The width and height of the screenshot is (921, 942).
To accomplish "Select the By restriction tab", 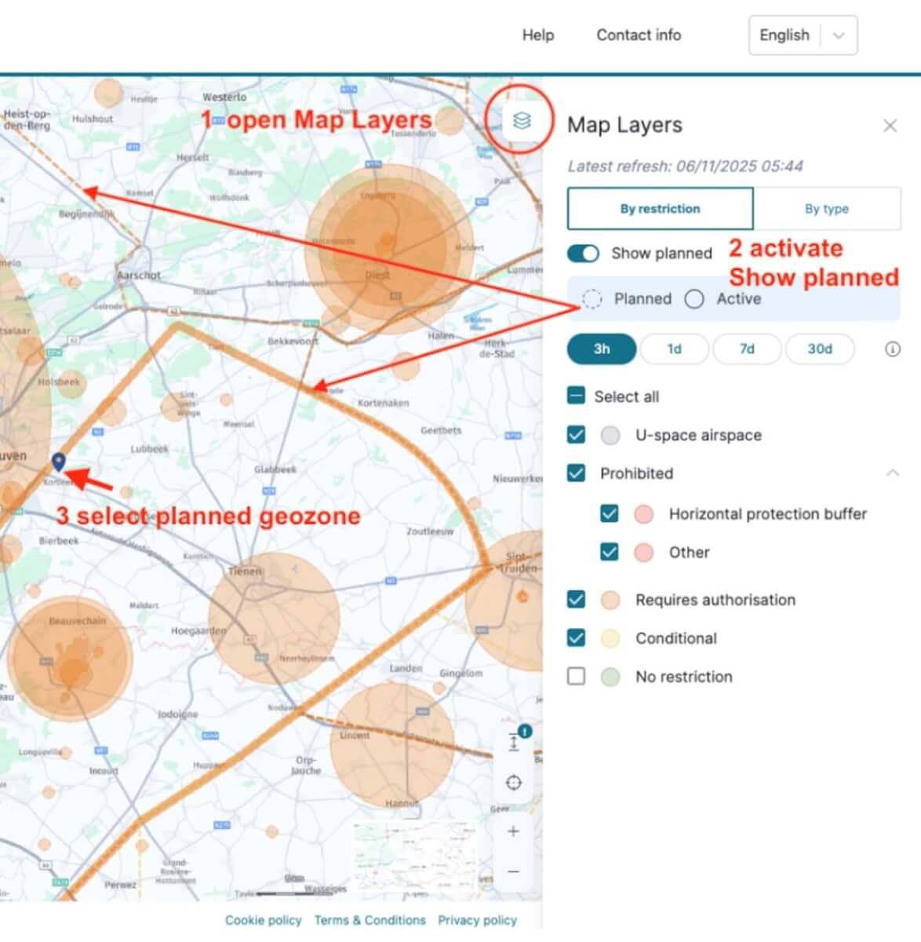I will tap(660, 209).
